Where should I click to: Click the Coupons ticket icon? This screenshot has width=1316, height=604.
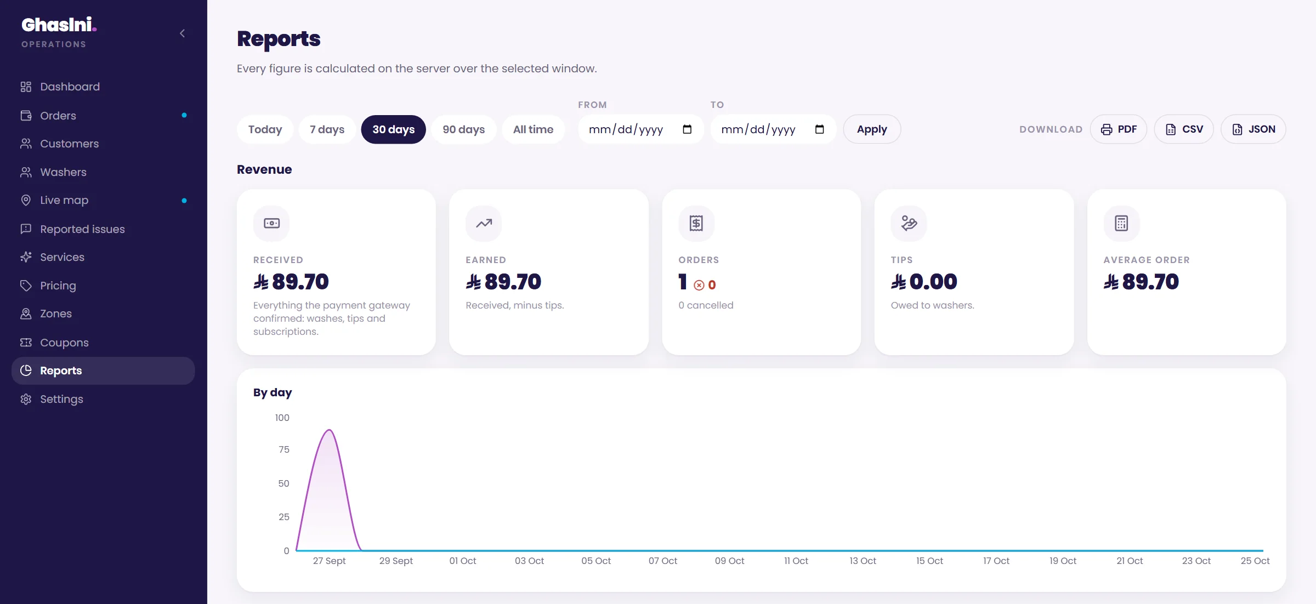(x=26, y=342)
